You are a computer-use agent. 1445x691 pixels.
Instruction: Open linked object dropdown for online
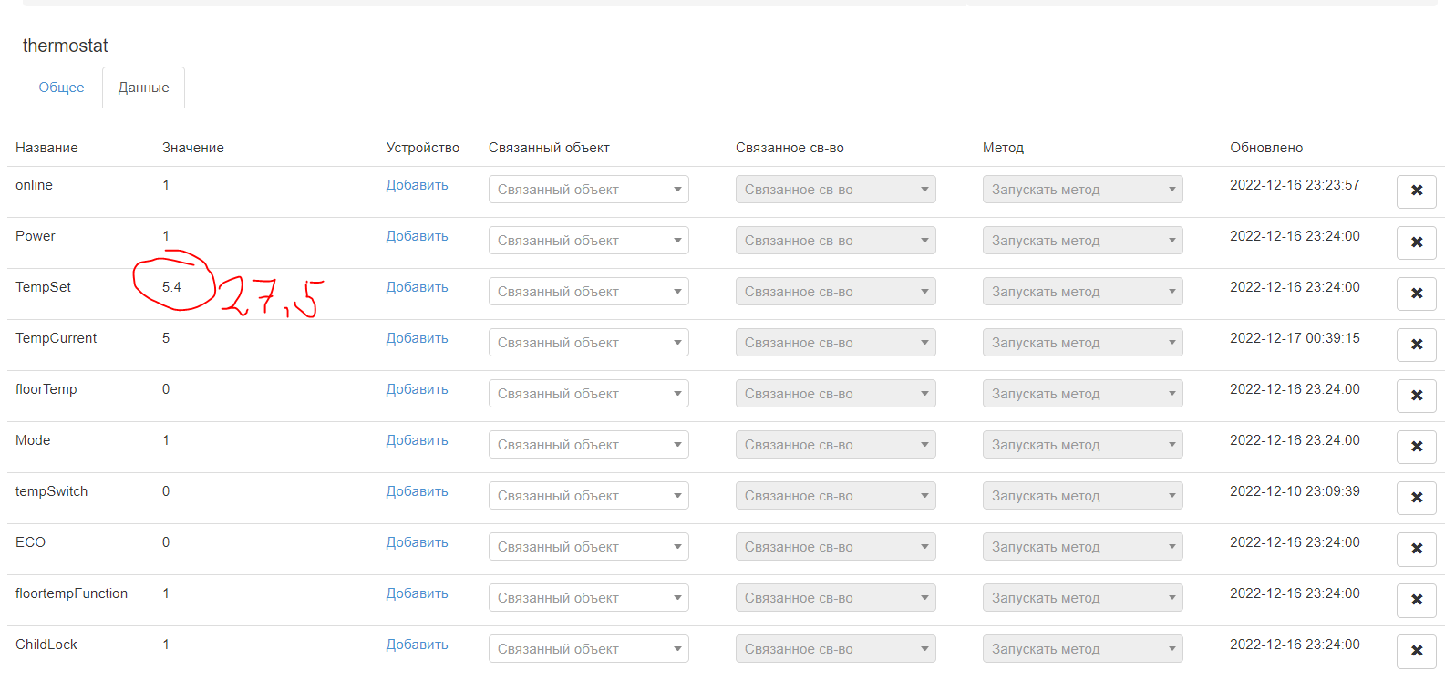coord(588,190)
